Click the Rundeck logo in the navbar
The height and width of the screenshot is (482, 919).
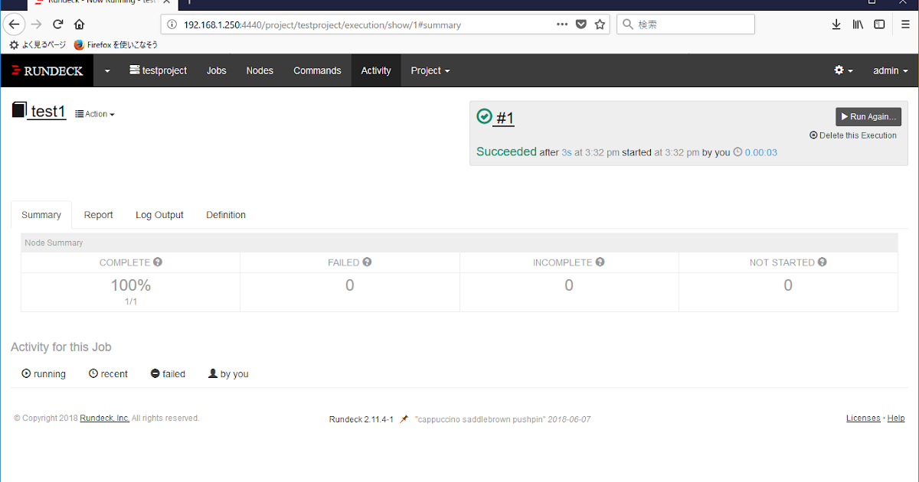point(47,70)
